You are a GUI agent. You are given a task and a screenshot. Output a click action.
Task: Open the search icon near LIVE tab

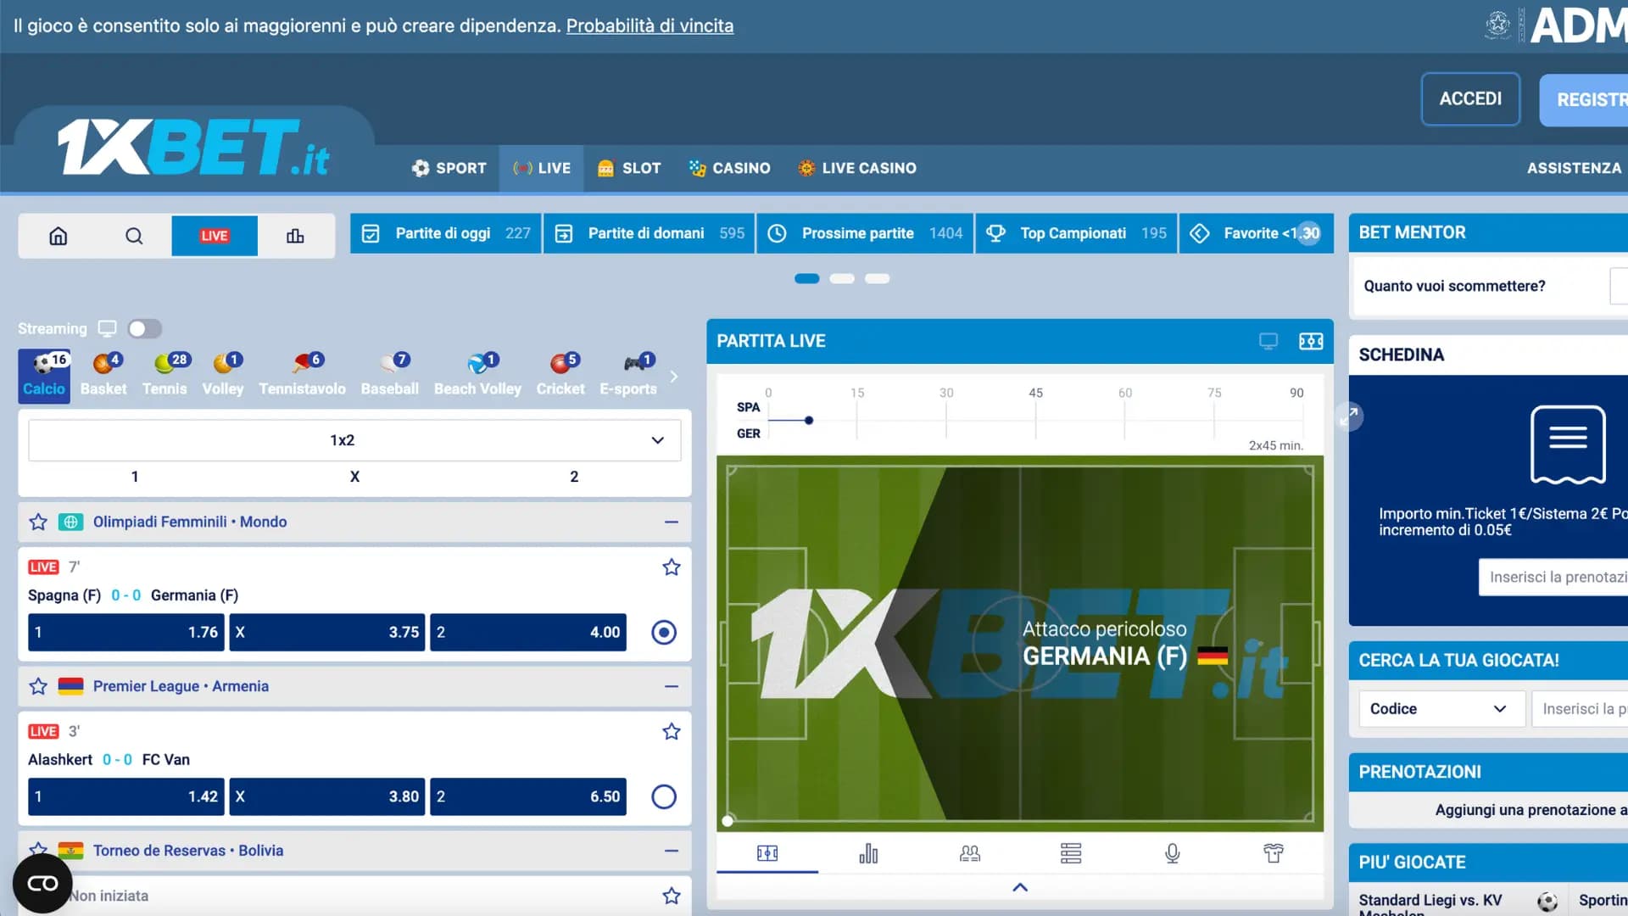(x=134, y=236)
